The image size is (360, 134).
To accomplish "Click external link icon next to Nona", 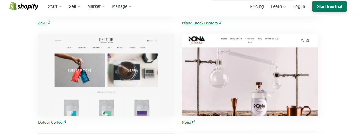I will coord(193,122).
